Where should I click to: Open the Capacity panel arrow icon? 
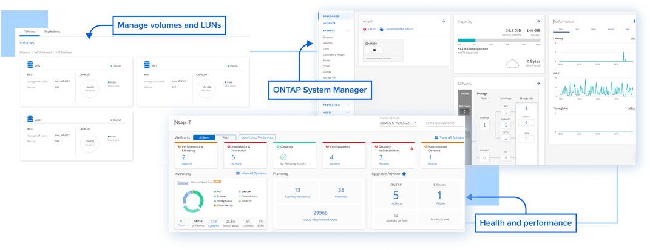tap(538, 21)
